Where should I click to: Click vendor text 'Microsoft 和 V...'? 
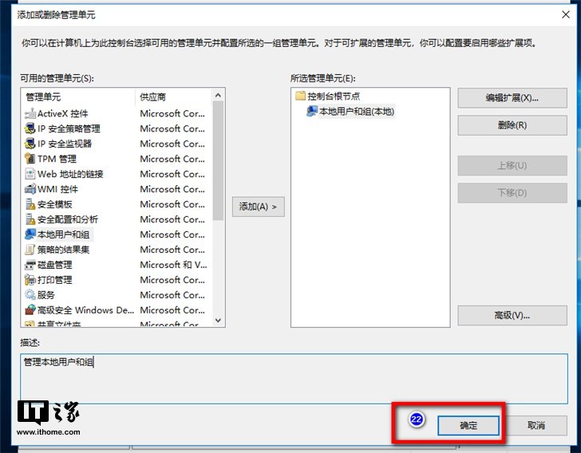coord(173,265)
